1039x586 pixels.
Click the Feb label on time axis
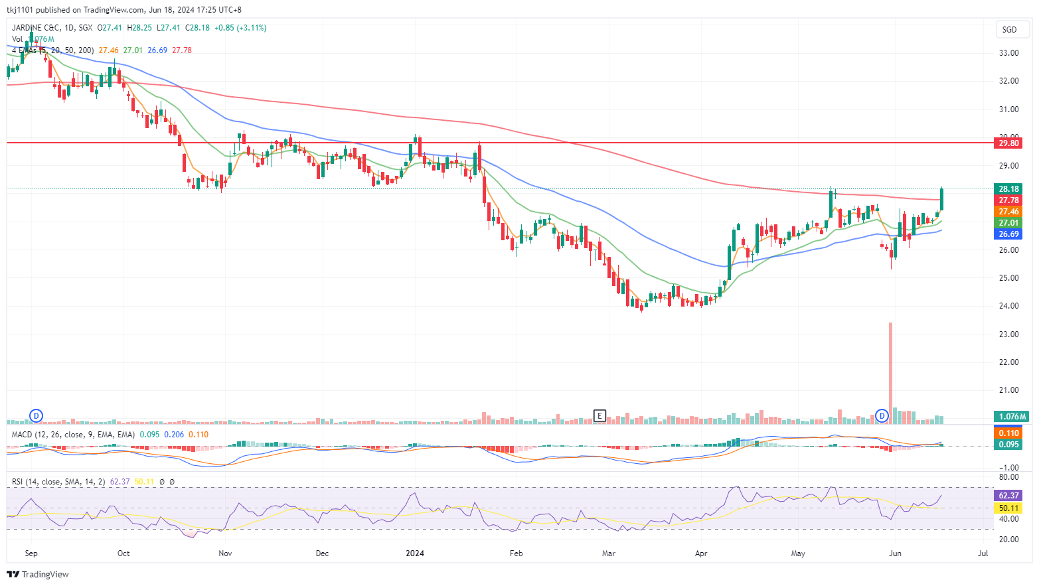coord(517,553)
